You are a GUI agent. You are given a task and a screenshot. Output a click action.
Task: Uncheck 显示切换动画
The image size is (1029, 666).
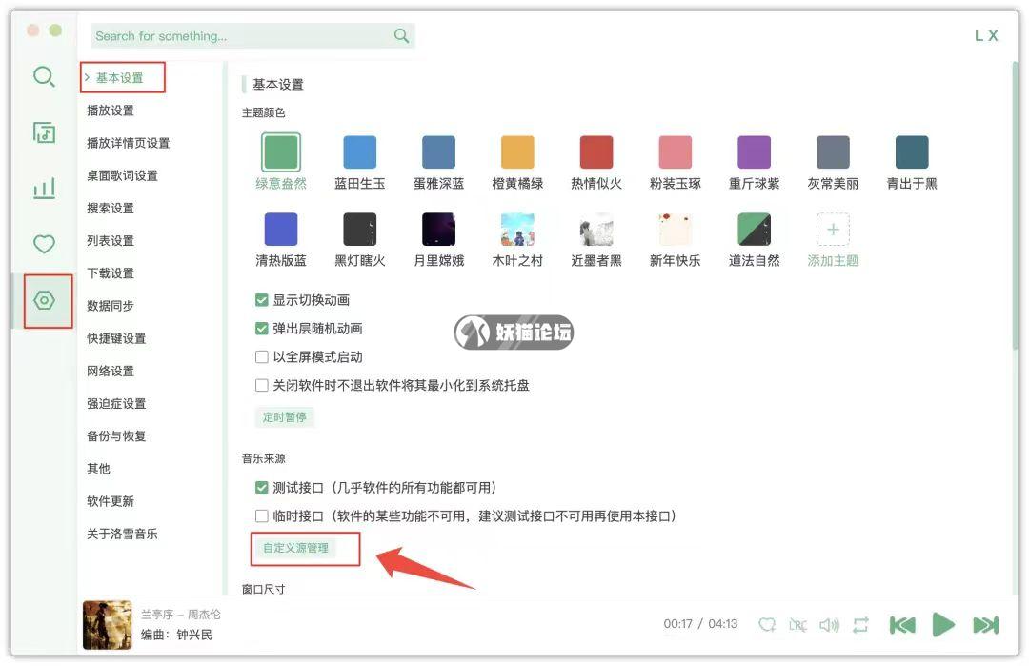[x=262, y=300]
